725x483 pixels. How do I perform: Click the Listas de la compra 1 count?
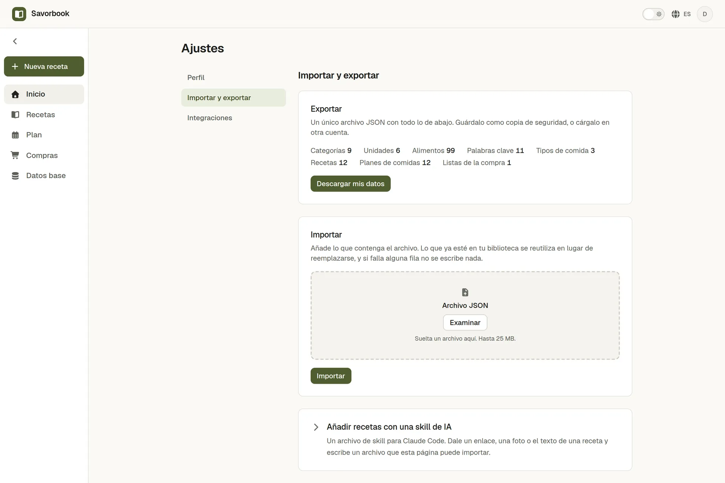coord(477,163)
